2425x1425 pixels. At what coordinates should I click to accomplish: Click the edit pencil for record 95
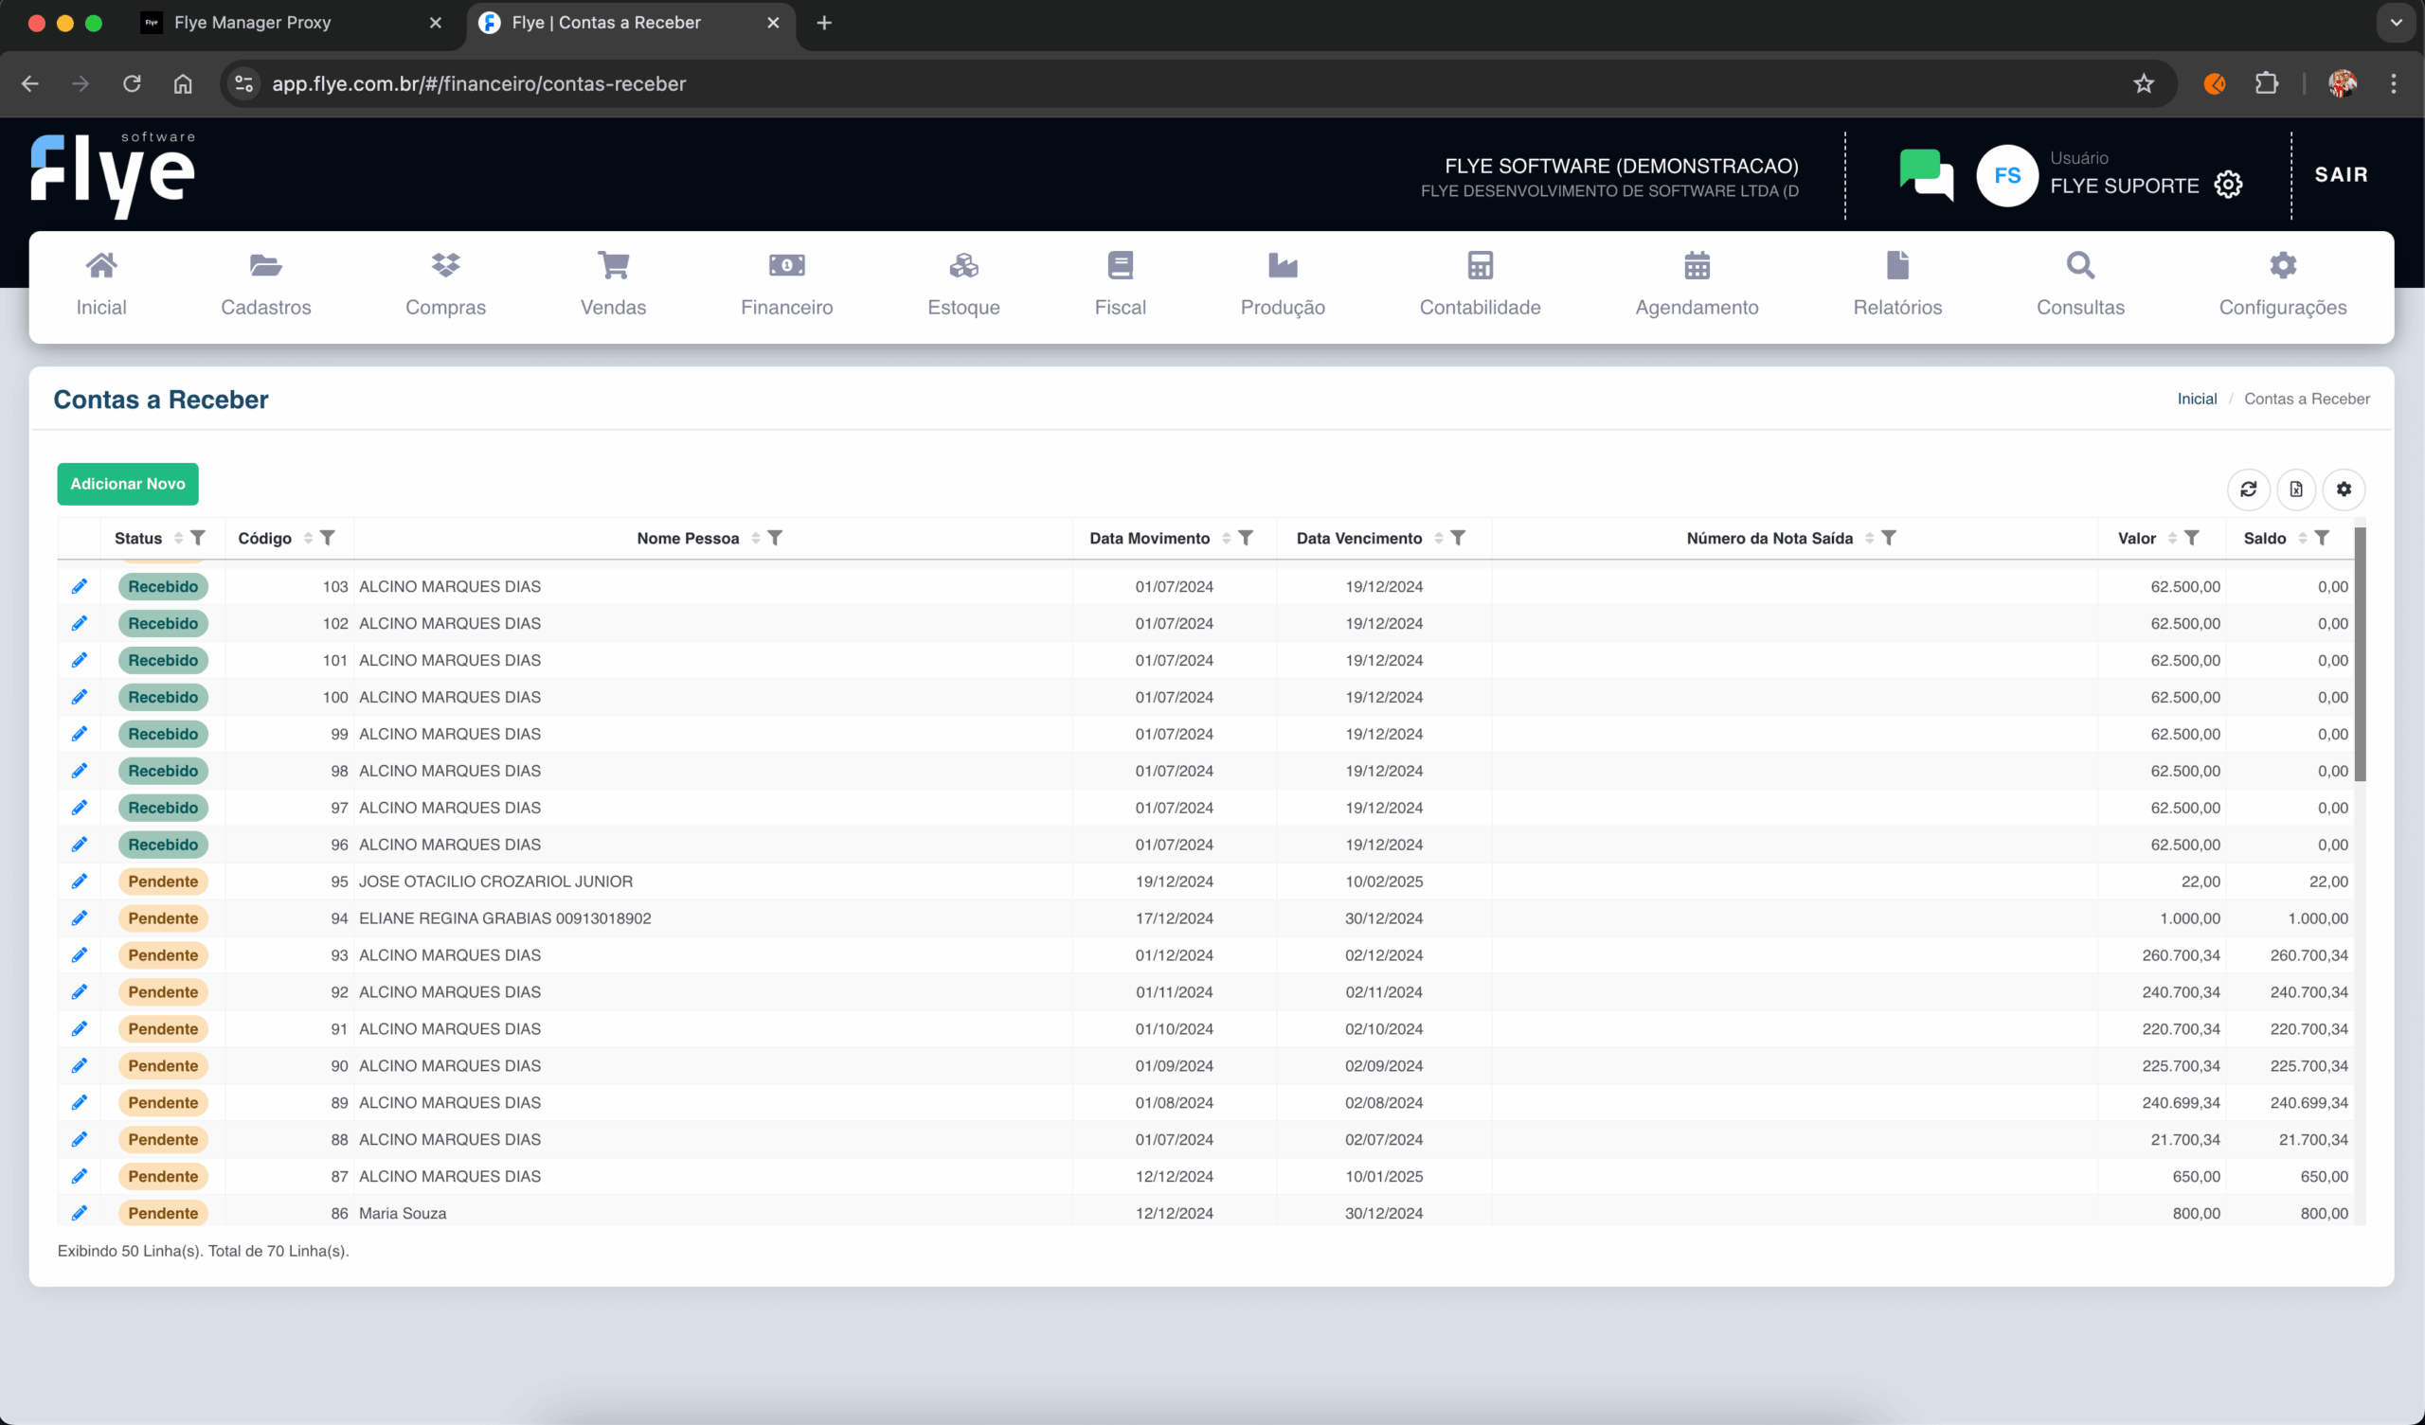tap(79, 882)
